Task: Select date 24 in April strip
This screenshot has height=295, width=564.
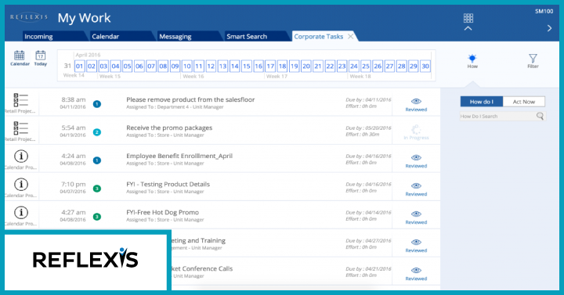Action: (353, 66)
